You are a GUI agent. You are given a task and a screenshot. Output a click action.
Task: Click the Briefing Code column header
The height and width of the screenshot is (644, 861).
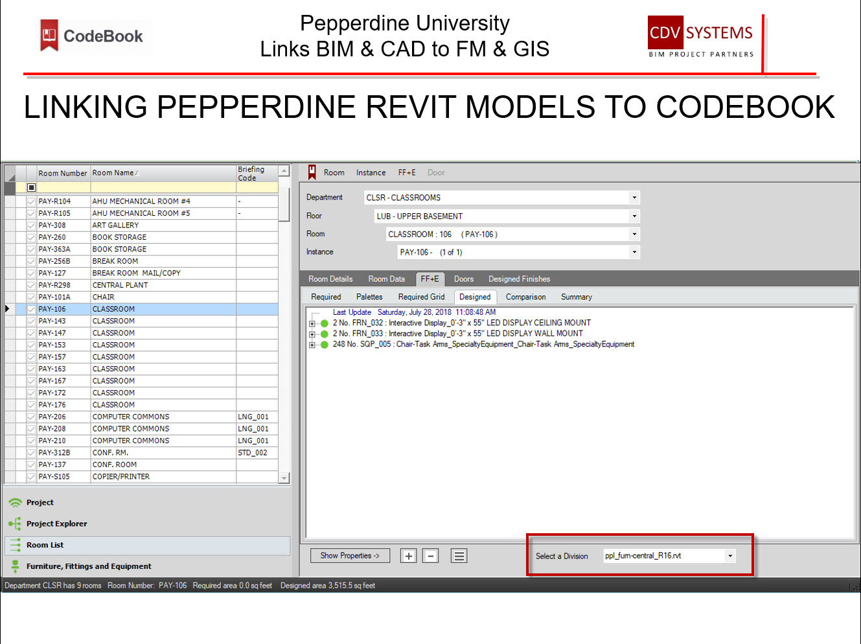(x=257, y=174)
